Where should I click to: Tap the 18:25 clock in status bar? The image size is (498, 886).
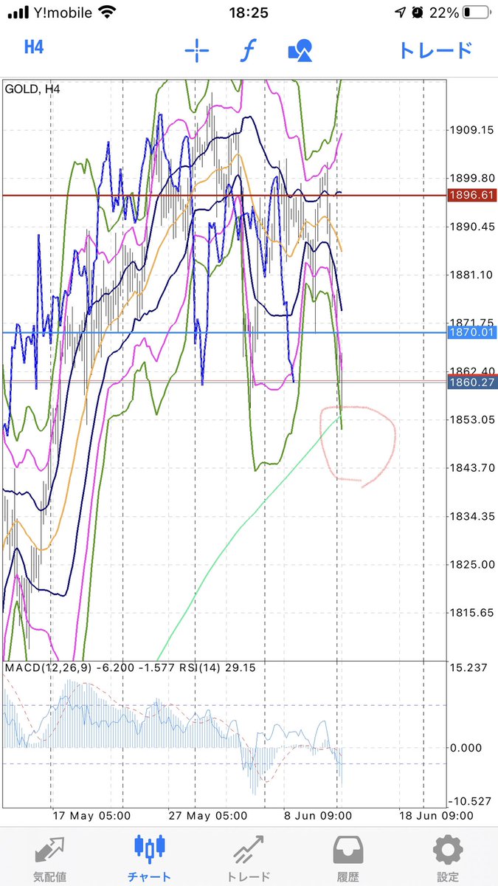[249, 13]
